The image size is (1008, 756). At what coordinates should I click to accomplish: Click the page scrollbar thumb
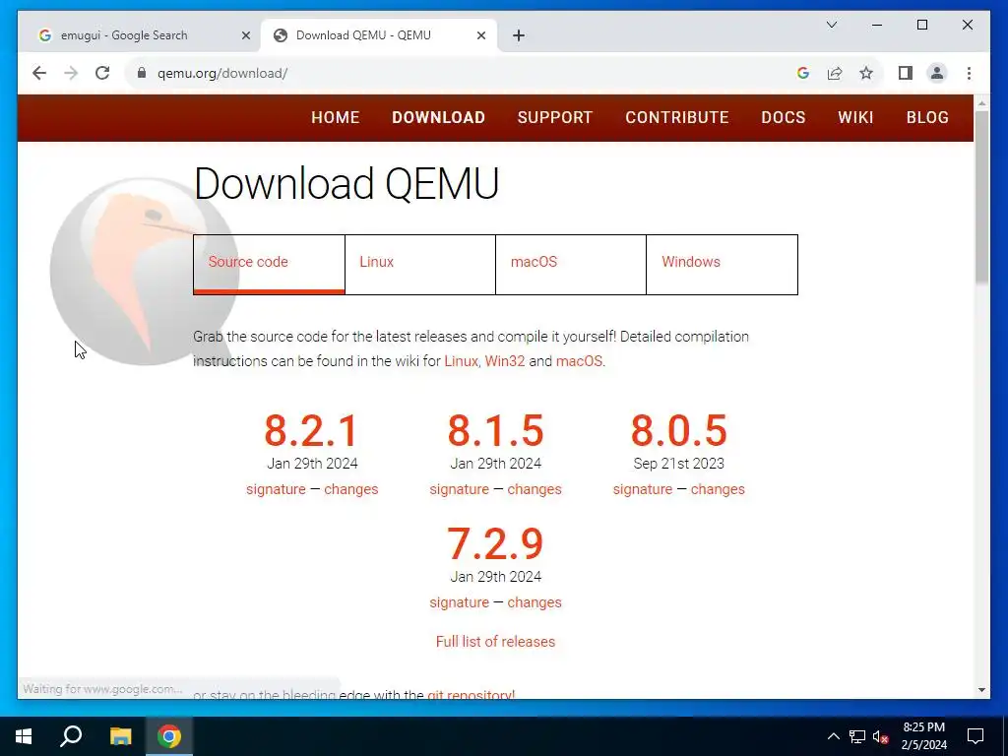click(x=981, y=196)
